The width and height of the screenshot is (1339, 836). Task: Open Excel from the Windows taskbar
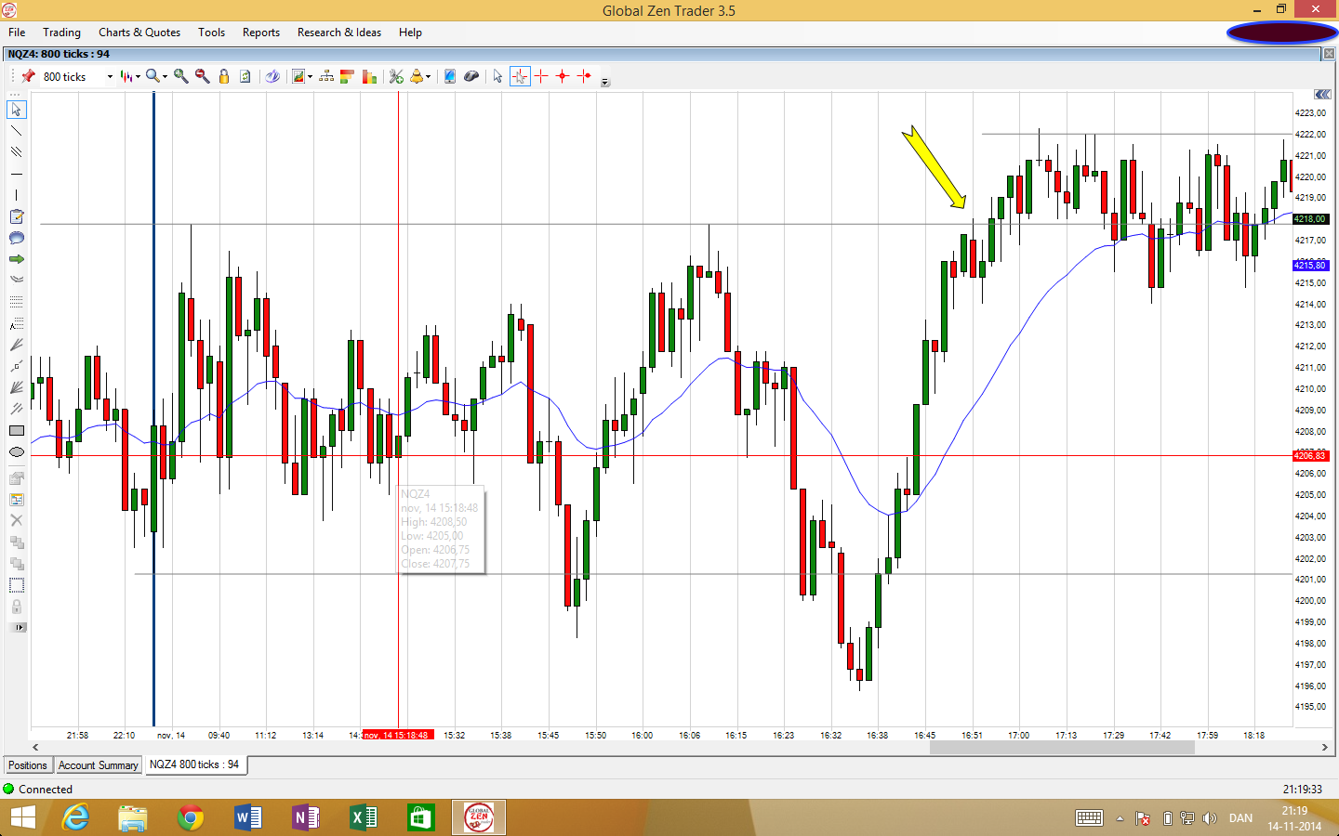(363, 817)
